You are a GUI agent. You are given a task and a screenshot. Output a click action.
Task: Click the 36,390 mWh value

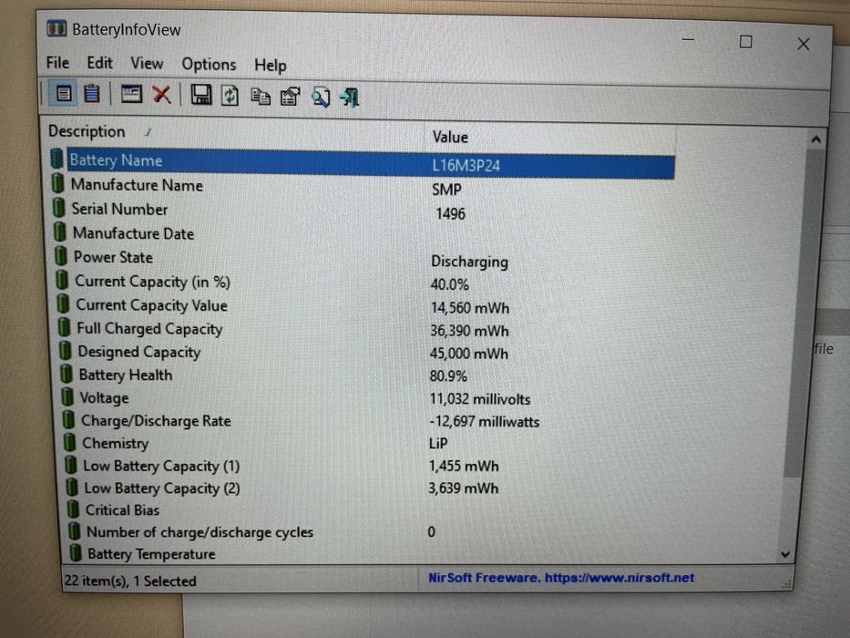pos(469,330)
